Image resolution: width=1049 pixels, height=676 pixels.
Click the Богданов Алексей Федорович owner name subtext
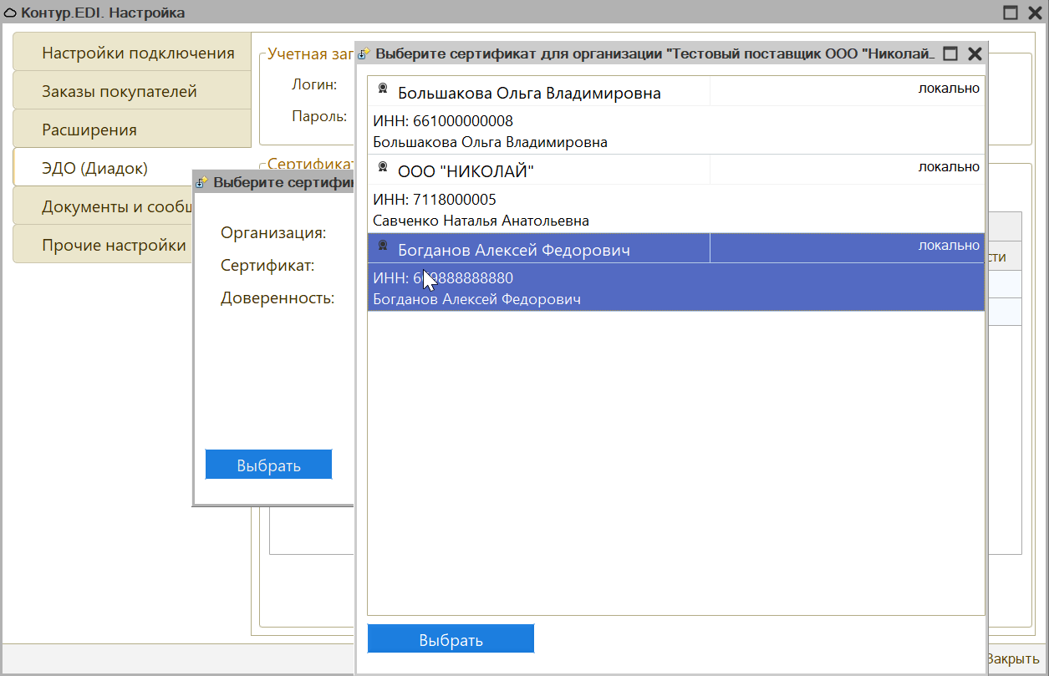click(x=476, y=299)
